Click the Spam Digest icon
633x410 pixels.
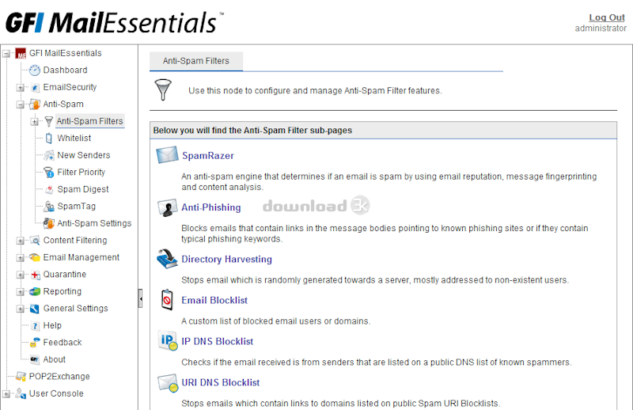49,189
